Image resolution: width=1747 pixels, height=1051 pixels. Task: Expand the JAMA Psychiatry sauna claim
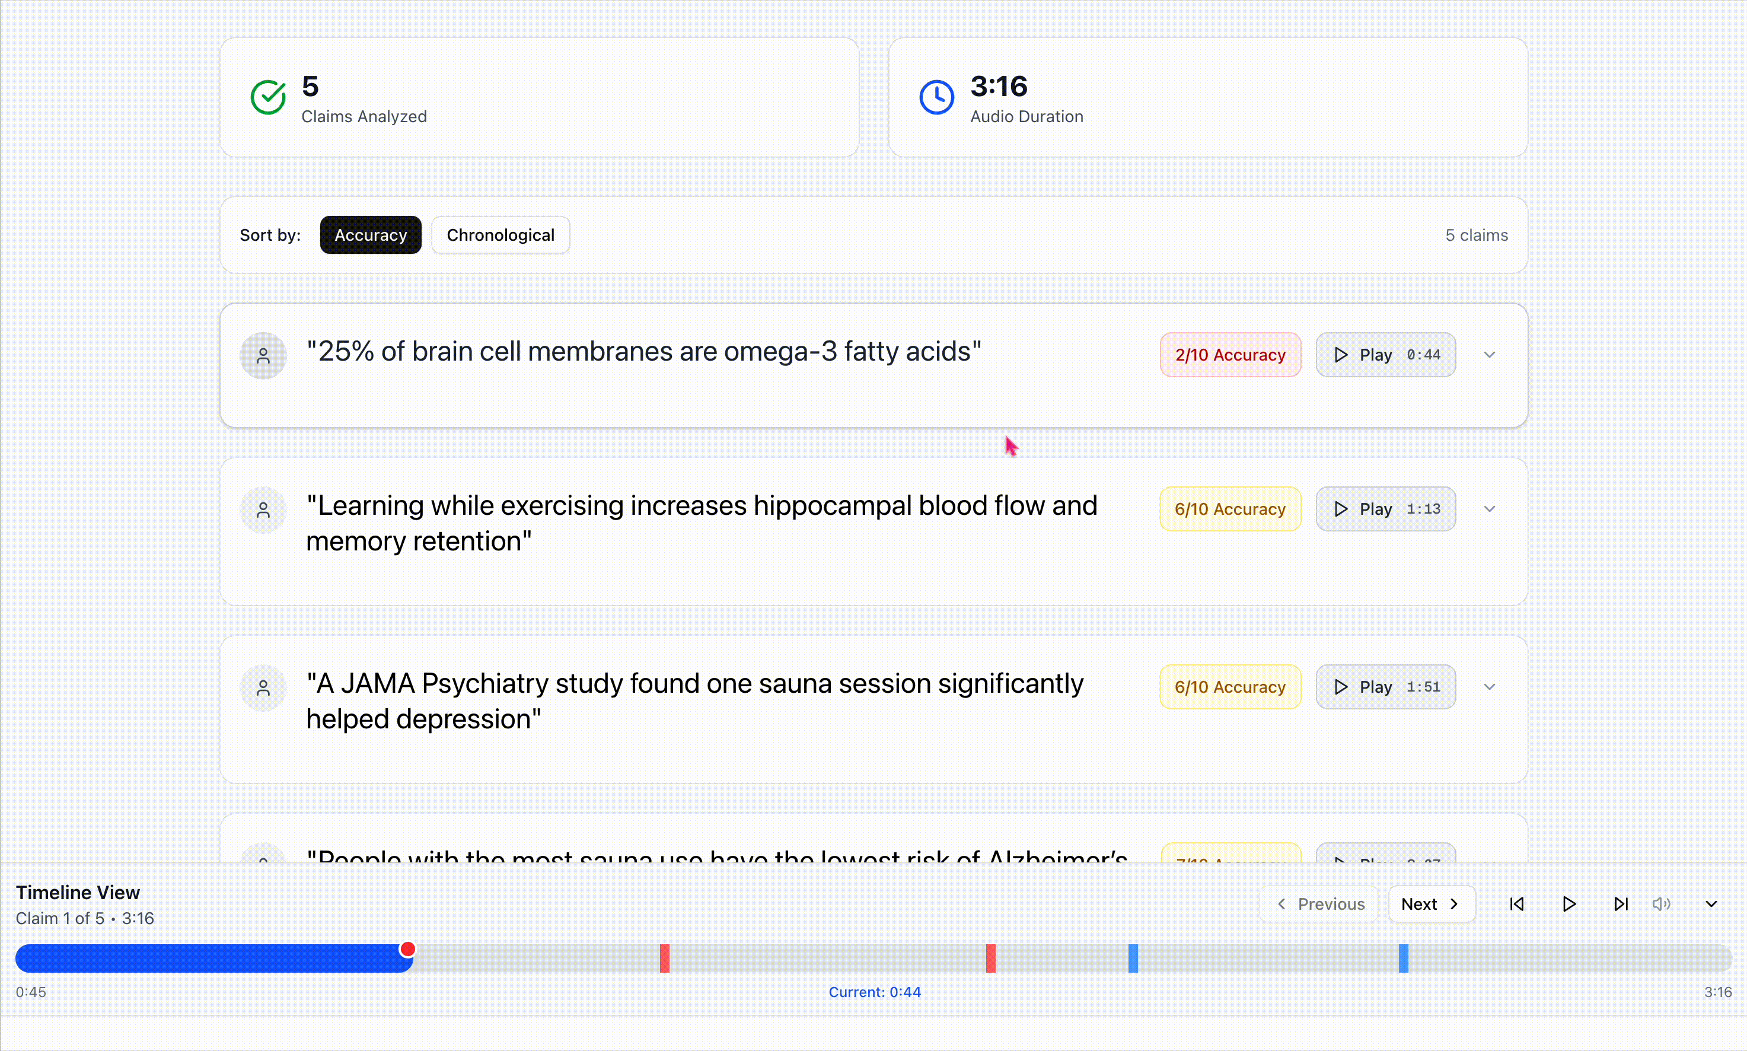1490,687
